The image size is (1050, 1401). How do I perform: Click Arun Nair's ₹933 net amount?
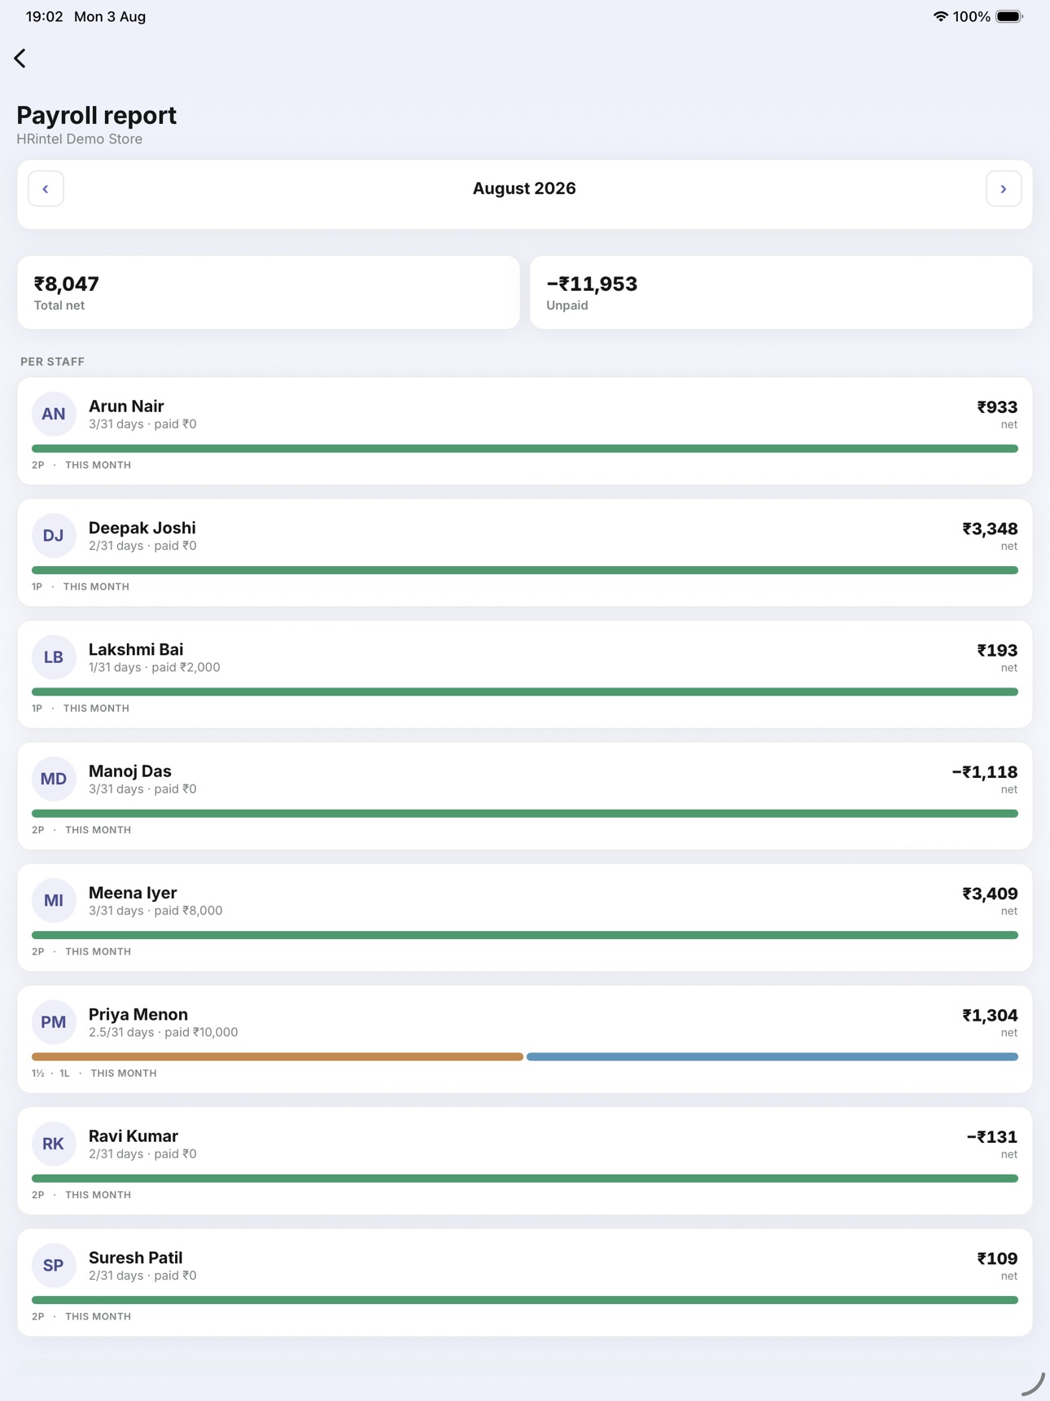click(997, 407)
